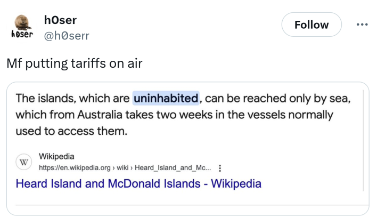Click the highlighted word "uninhabited"

click(x=166, y=99)
